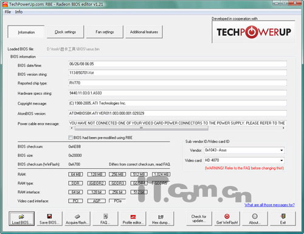The image size is (304, 234).
Task: Open the FAQ document icon button
Action: click(x=105, y=219)
